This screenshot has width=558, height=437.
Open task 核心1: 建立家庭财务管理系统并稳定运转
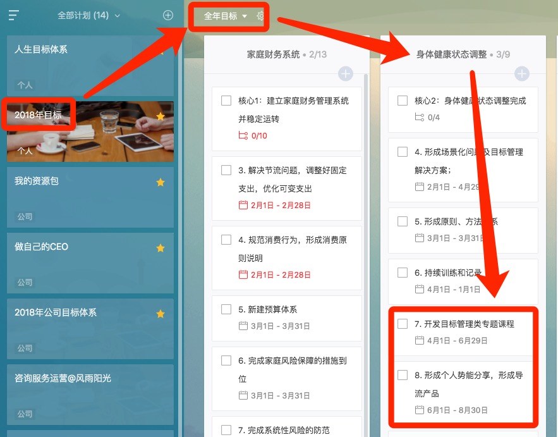click(x=287, y=119)
